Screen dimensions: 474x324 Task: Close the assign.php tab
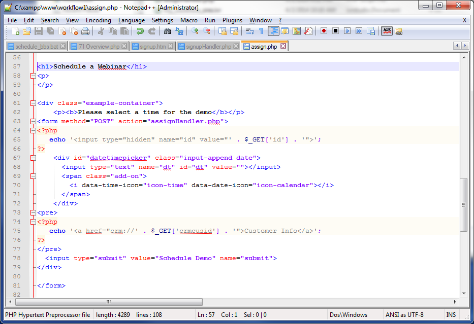pyautogui.click(x=283, y=46)
